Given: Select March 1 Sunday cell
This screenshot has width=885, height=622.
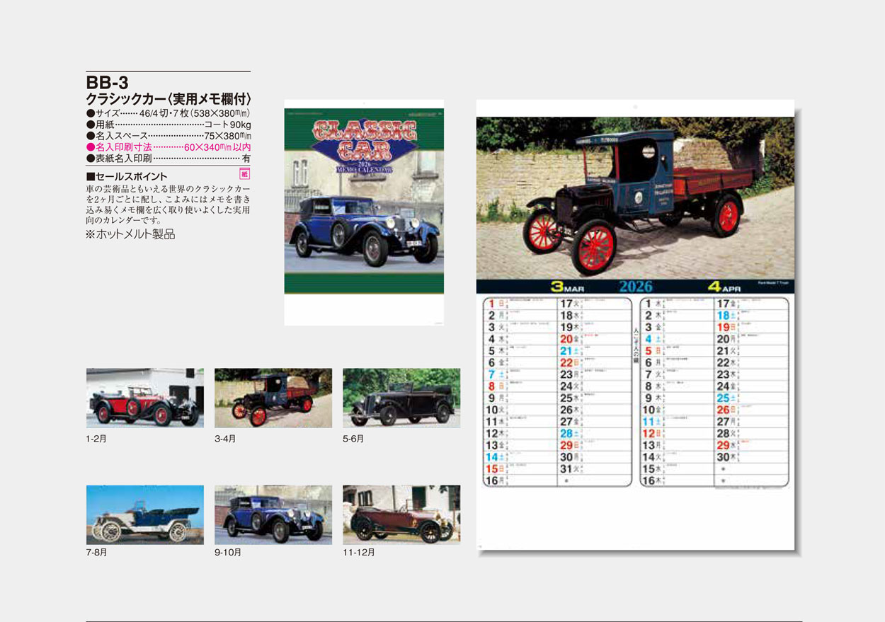Looking at the screenshot, I should [x=521, y=304].
